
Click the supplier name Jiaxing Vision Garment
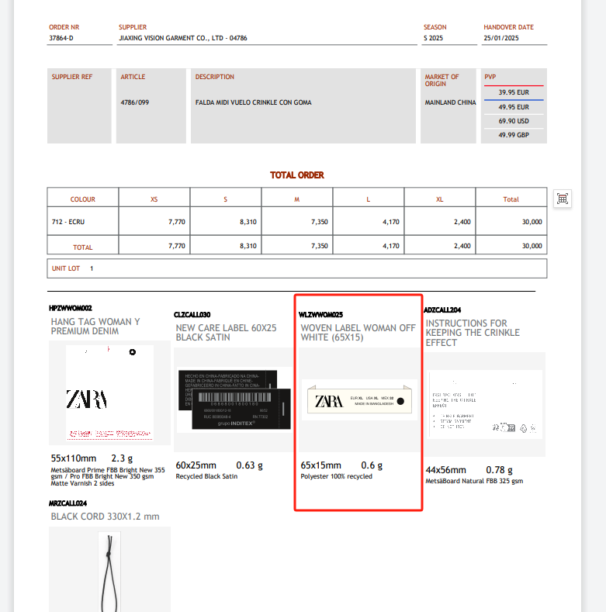183,38
